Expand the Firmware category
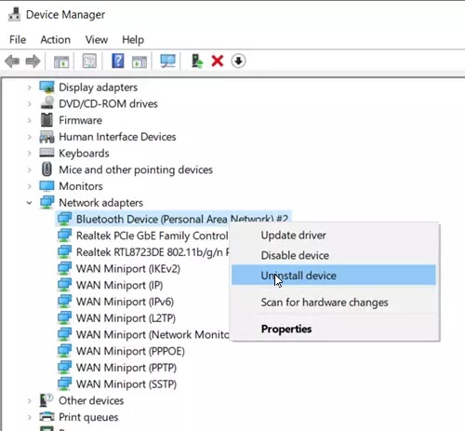This screenshot has width=465, height=431. pos(29,120)
